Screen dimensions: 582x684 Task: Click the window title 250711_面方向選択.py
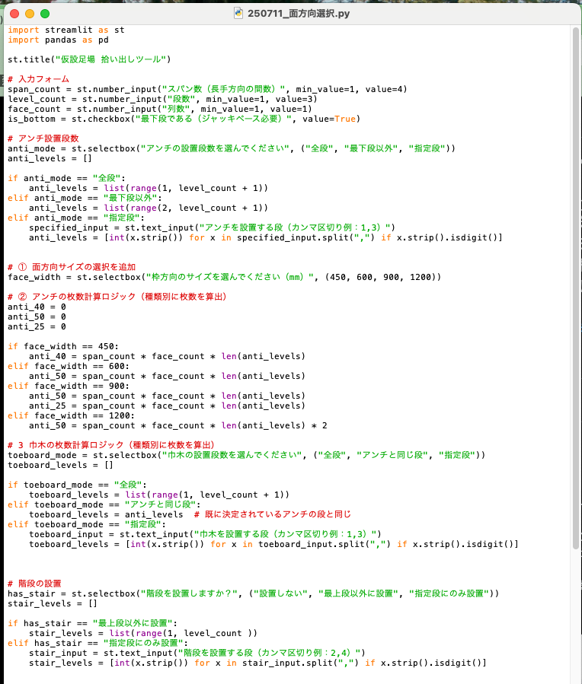tap(299, 14)
